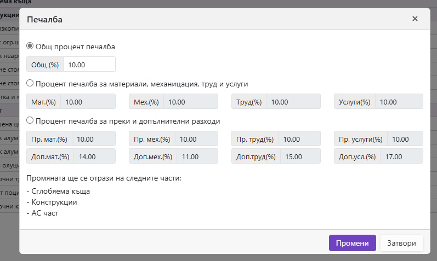Click the Общ (%) input field
The width and height of the screenshot is (437, 261).
point(89,64)
